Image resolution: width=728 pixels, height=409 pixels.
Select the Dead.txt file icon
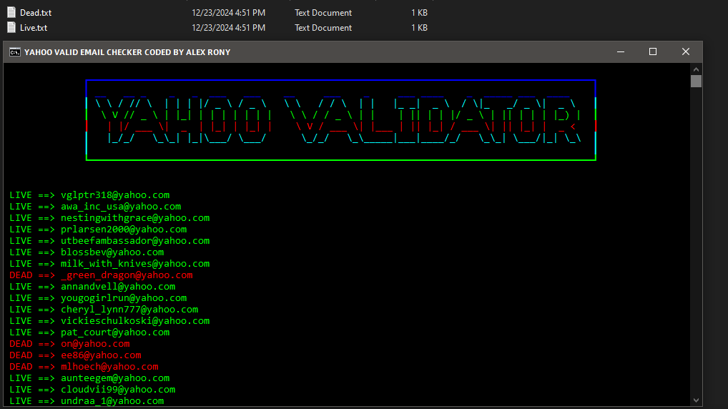(11, 13)
